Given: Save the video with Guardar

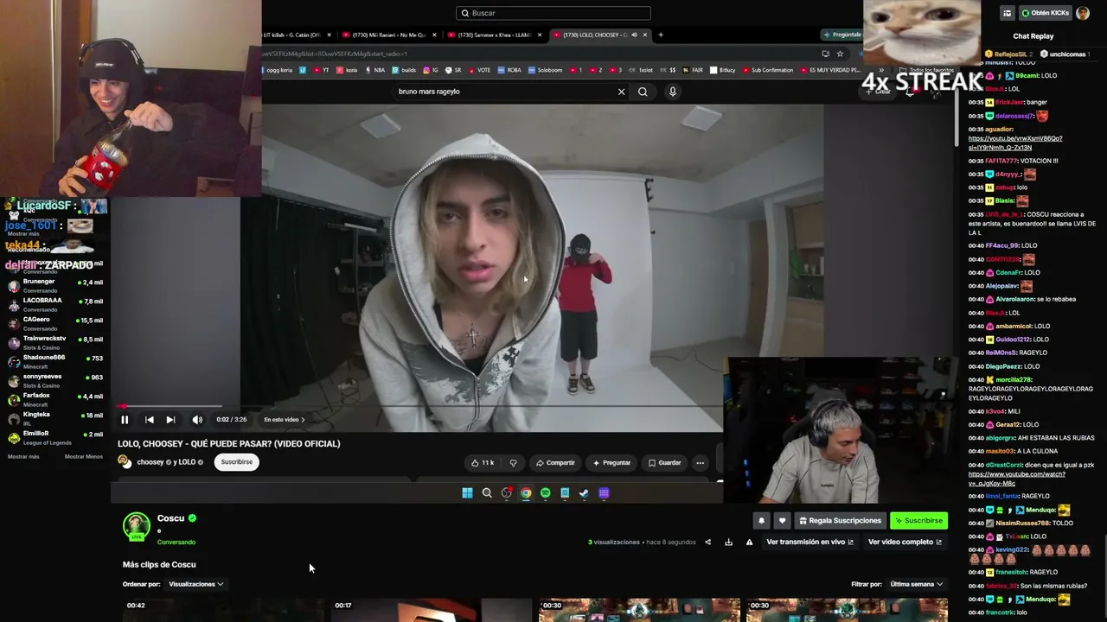Looking at the screenshot, I should 664,463.
